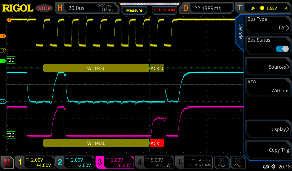The height and width of the screenshot is (171, 292).
Task: Click orange trigger level marker on left
Action: pos(3,36)
